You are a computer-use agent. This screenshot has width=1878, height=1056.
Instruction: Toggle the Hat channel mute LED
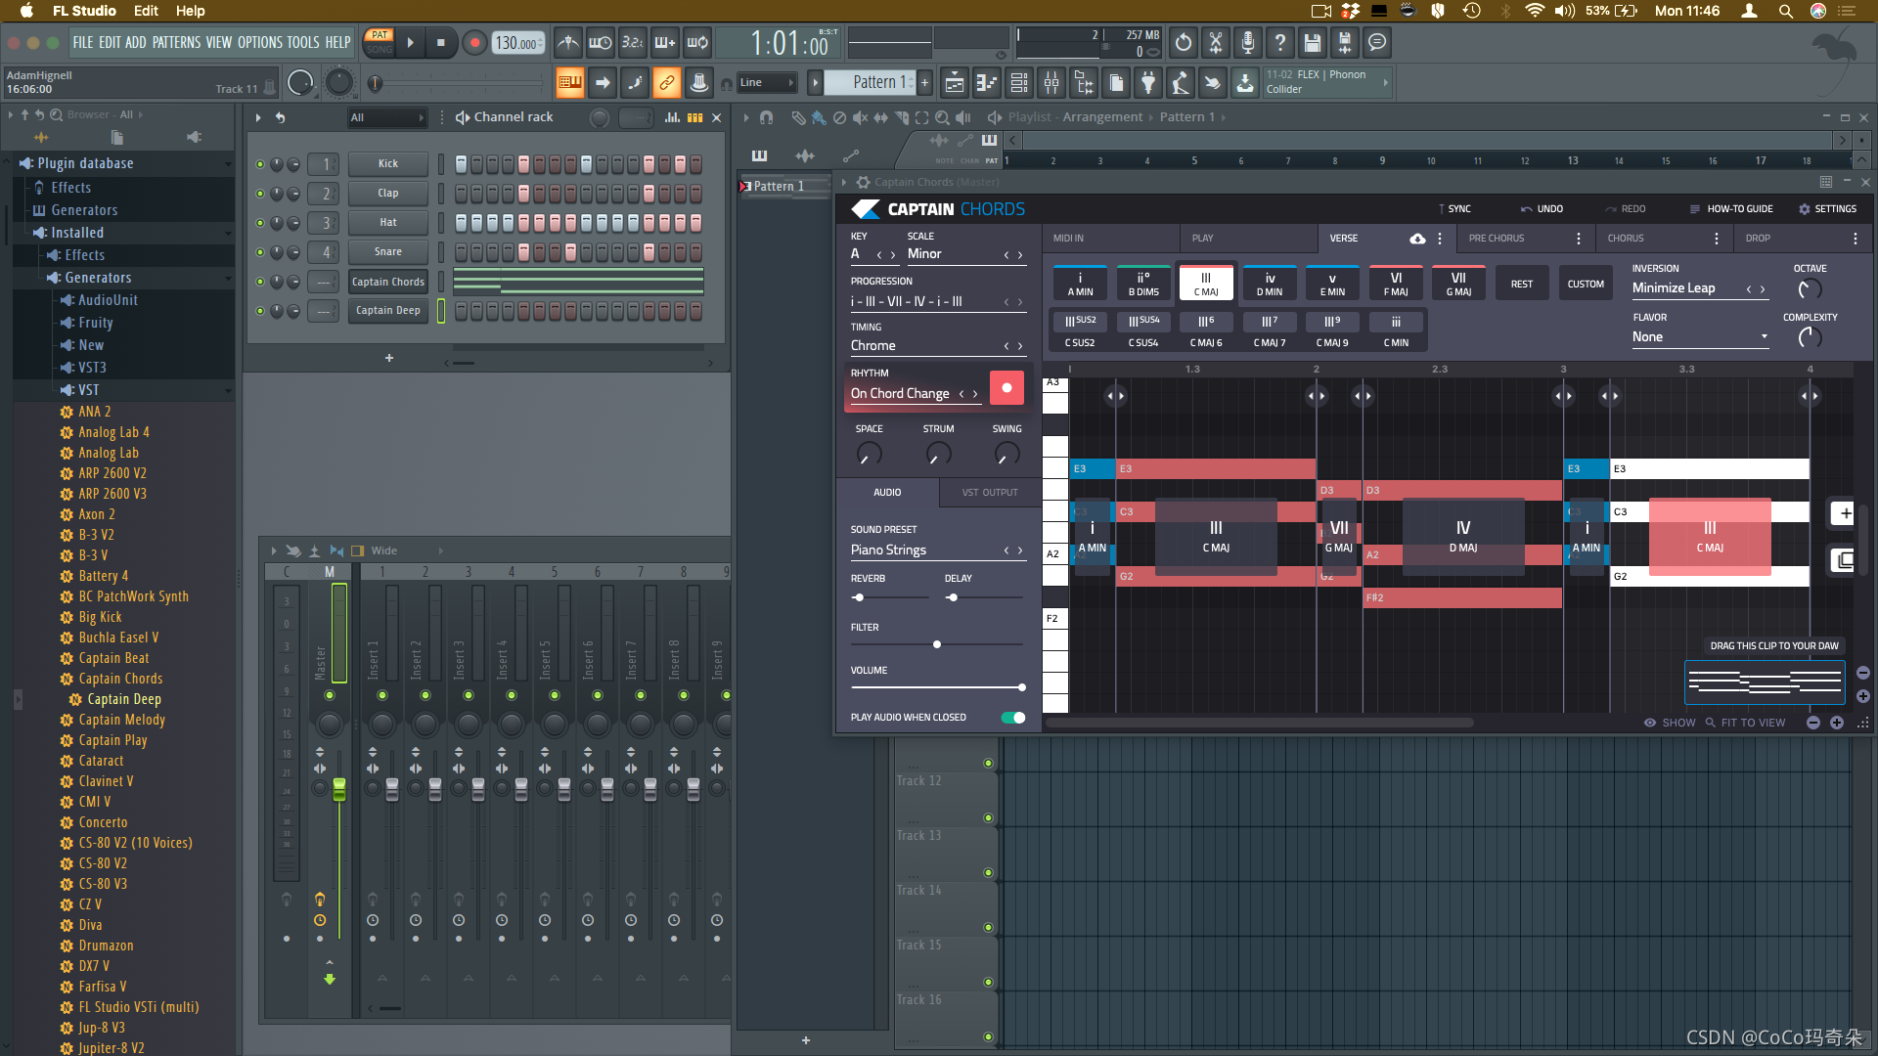pyautogui.click(x=260, y=223)
